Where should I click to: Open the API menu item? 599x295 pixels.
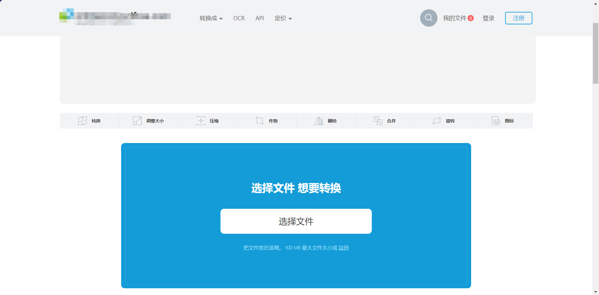point(260,18)
